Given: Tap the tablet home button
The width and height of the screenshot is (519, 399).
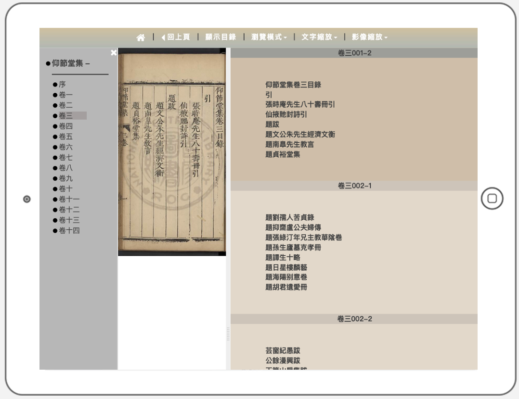Looking at the screenshot, I should [492, 199].
